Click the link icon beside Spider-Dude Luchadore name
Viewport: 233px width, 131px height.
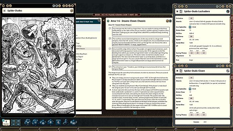(177, 11)
